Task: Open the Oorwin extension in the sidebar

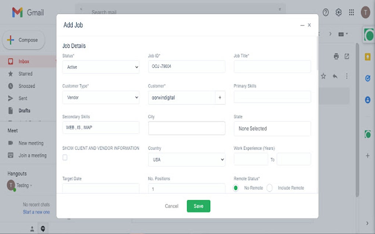Action: tap(368, 134)
